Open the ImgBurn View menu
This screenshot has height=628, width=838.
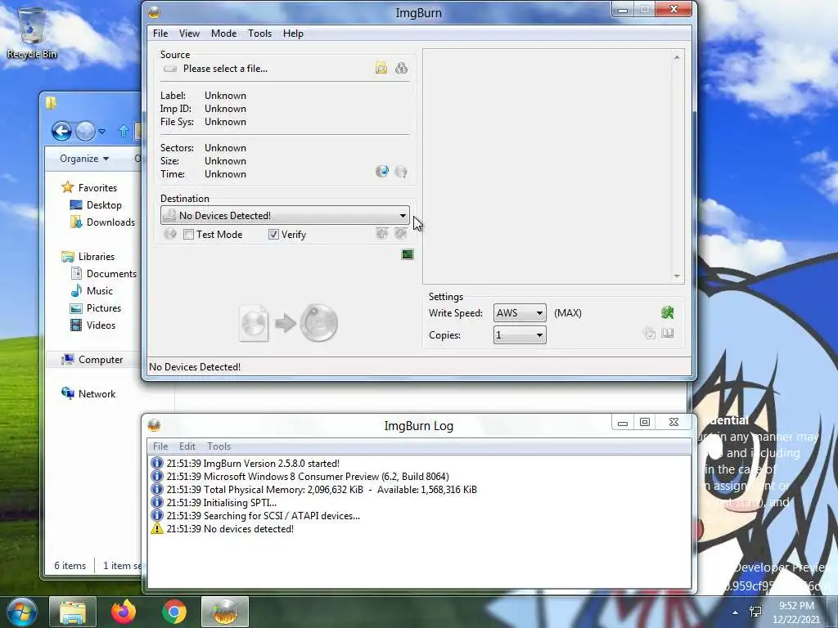click(x=189, y=33)
